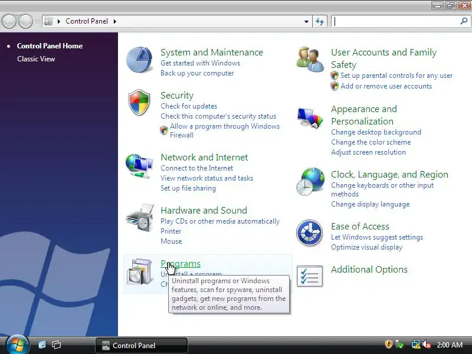Click the Clock, Language, and Region globe icon
Screen dimensions: 472x354
(310, 182)
